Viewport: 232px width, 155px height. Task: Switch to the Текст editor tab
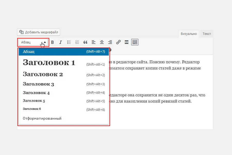pos(206,34)
